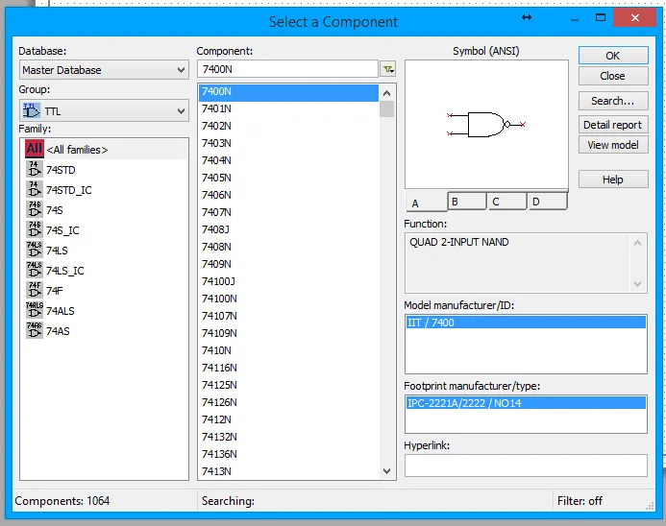
Task: Click the View model button
Action: (612, 145)
